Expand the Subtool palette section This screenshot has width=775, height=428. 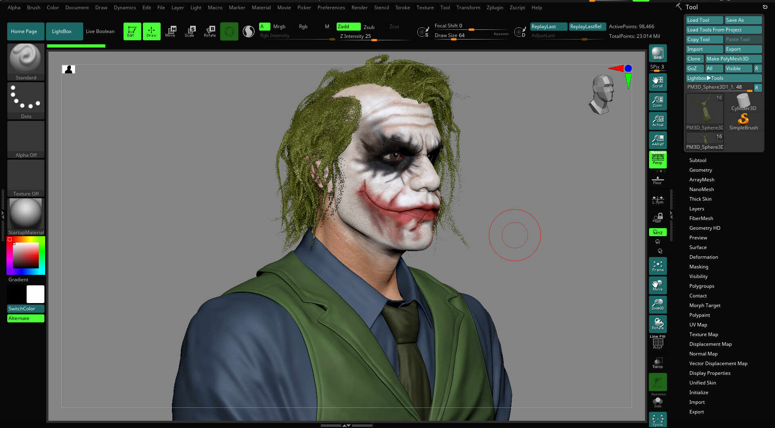coord(697,160)
